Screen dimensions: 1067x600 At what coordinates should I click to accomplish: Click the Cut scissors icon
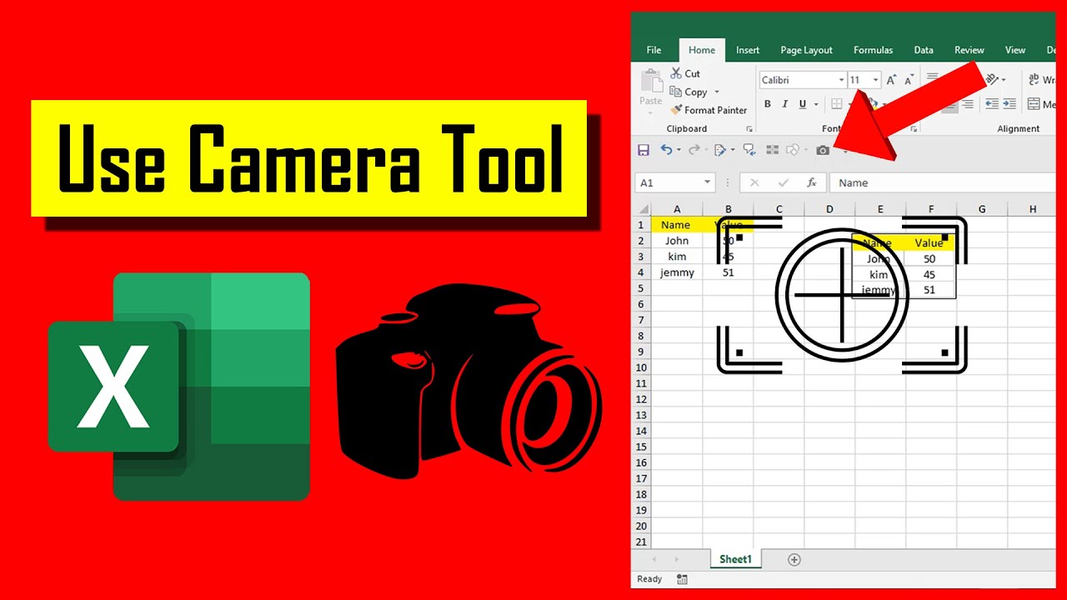click(676, 73)
